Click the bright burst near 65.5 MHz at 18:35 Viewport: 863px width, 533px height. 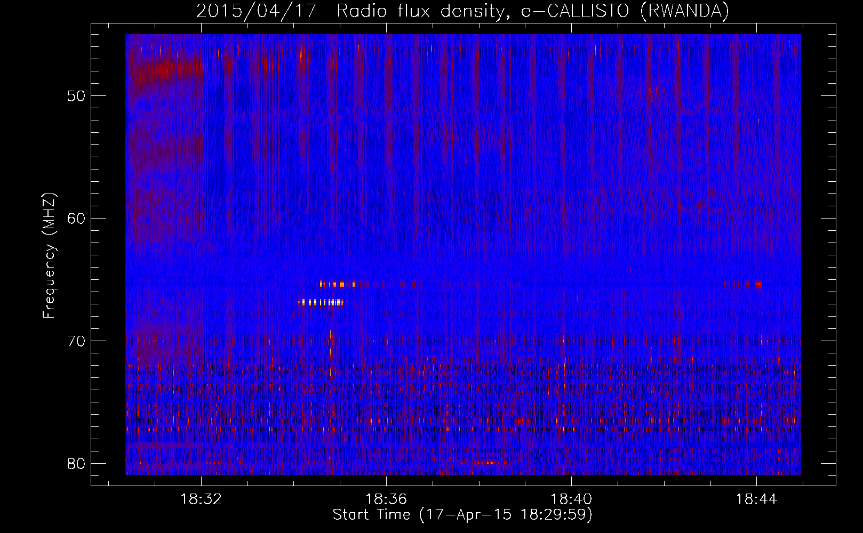point(337,284)
